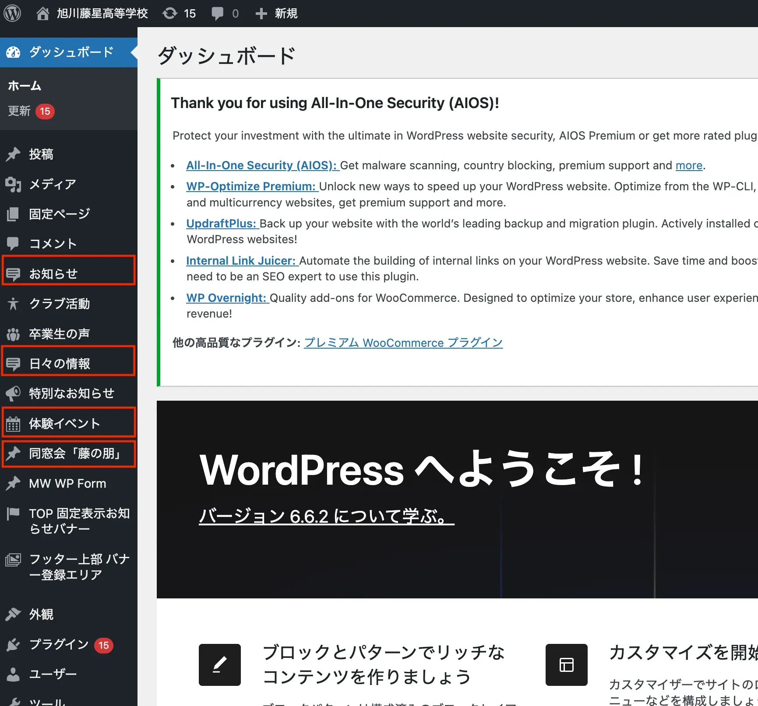758x706 pixels.
Task: Click the WordPress logo icon
Action: click(13, 13)
